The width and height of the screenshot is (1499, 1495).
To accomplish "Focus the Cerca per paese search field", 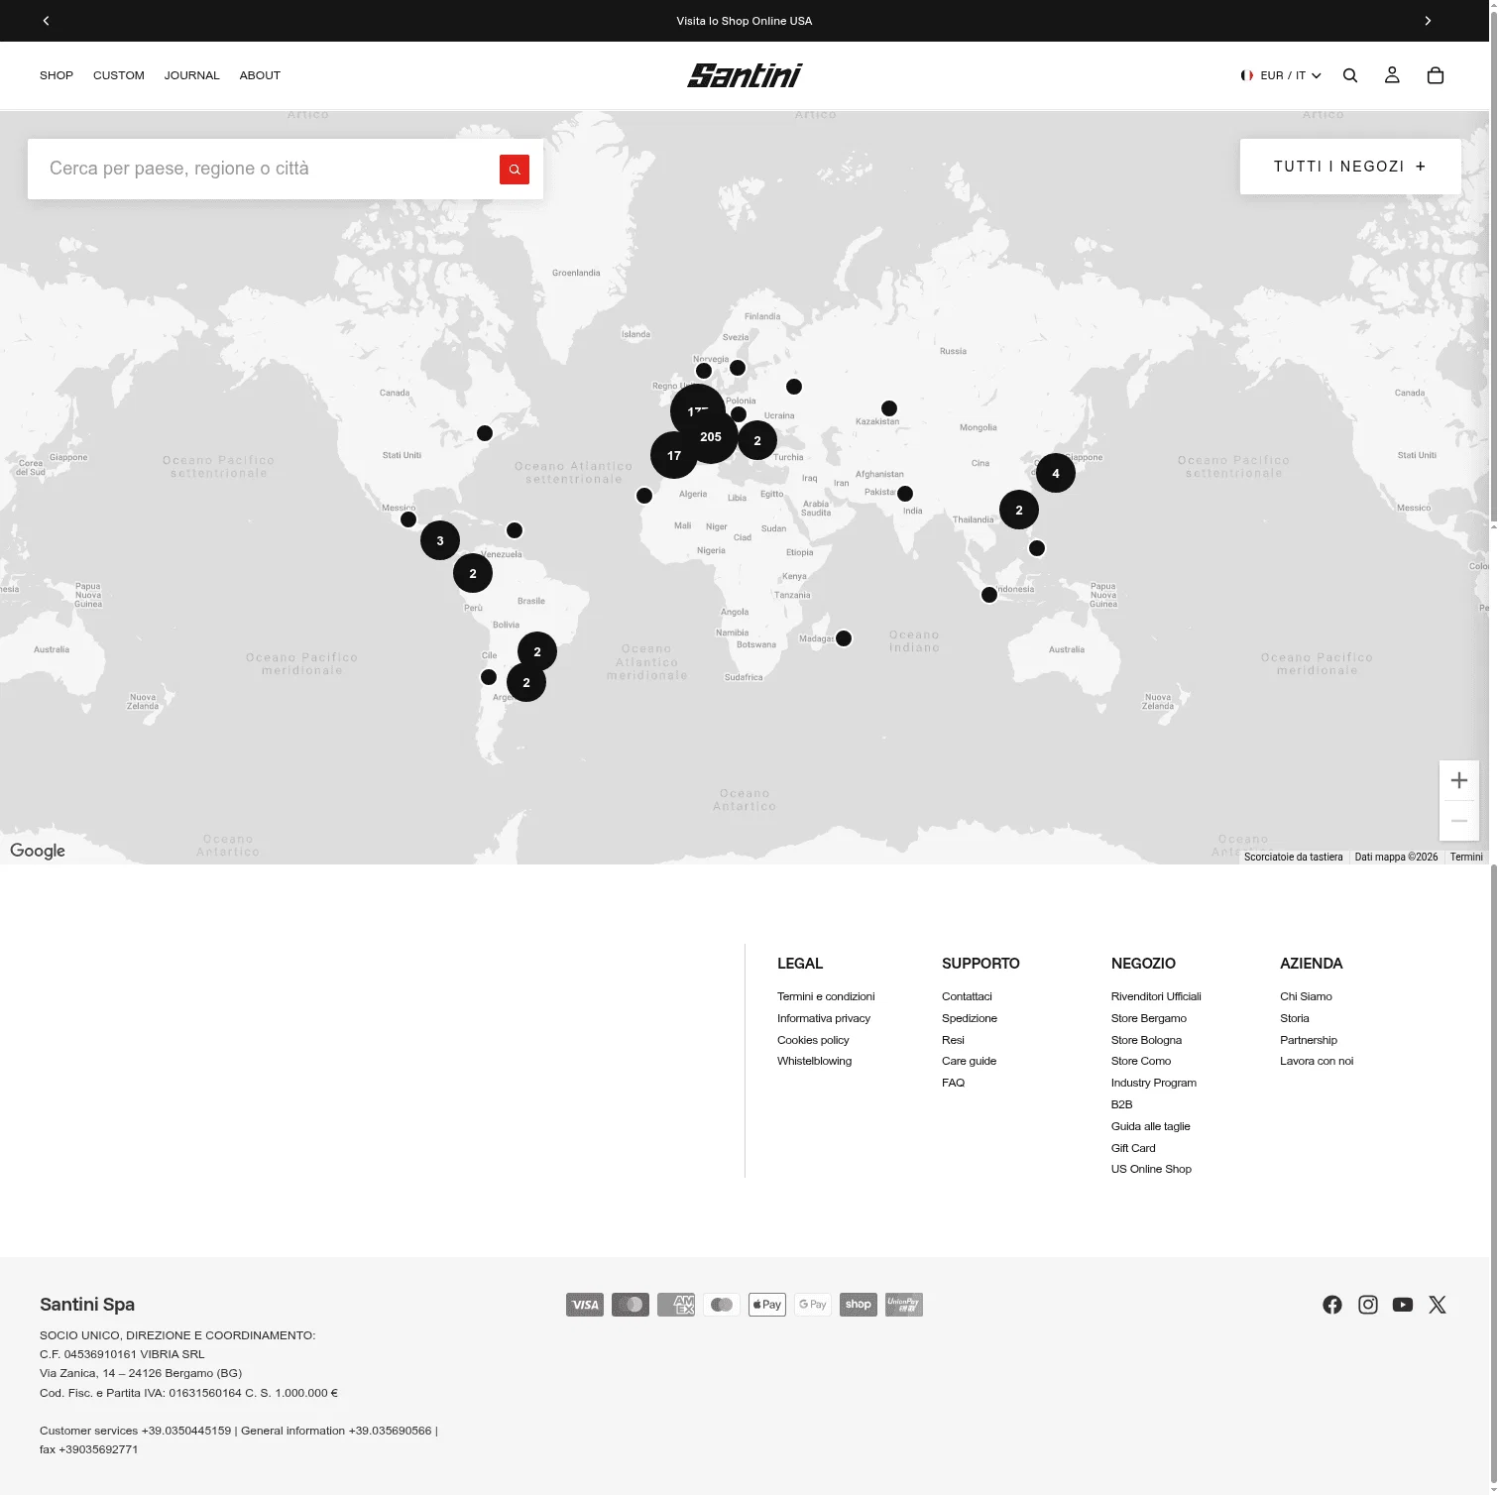I will click(263, 169).
